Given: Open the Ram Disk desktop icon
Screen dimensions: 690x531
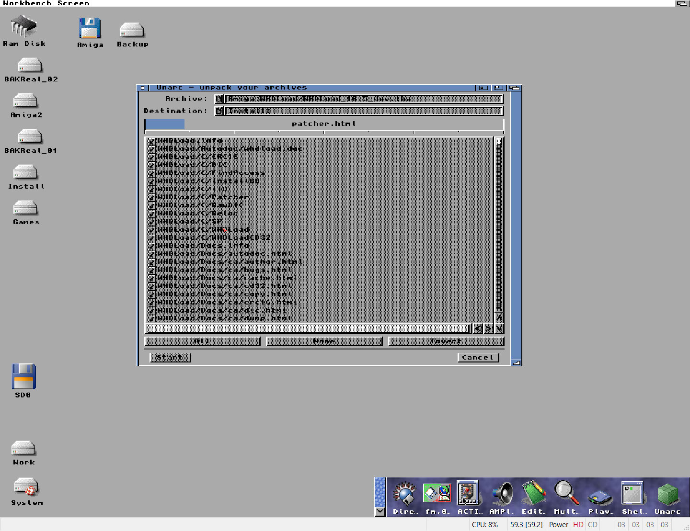Looking at the screenshot, I should point(24,27).
